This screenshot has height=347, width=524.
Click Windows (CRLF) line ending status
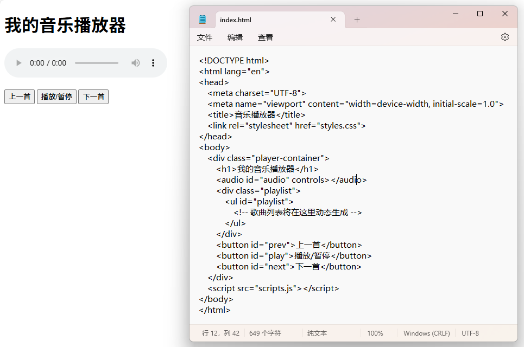tap(426, 333)
